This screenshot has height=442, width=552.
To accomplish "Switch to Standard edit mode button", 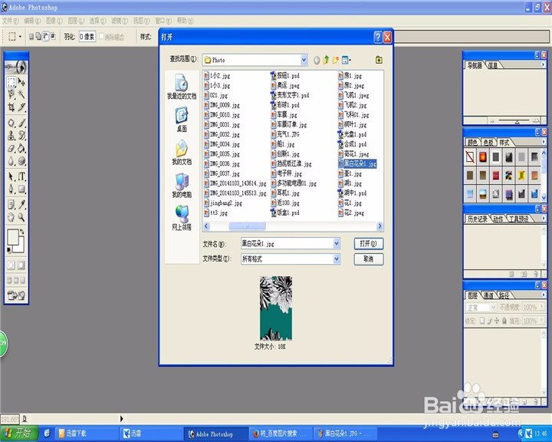I will (x=11, y=265).
